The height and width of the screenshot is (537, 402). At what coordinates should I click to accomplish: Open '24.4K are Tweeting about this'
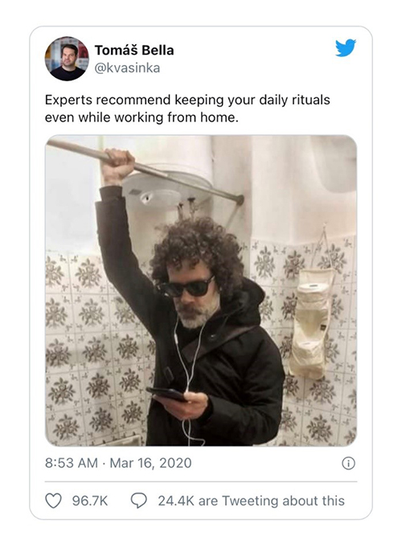[x=251, y=501]
